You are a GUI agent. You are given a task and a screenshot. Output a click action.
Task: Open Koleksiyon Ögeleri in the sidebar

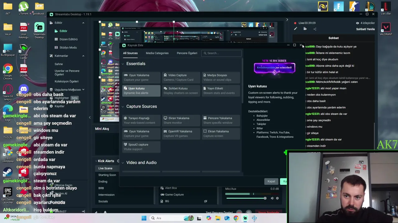[66, 81]
